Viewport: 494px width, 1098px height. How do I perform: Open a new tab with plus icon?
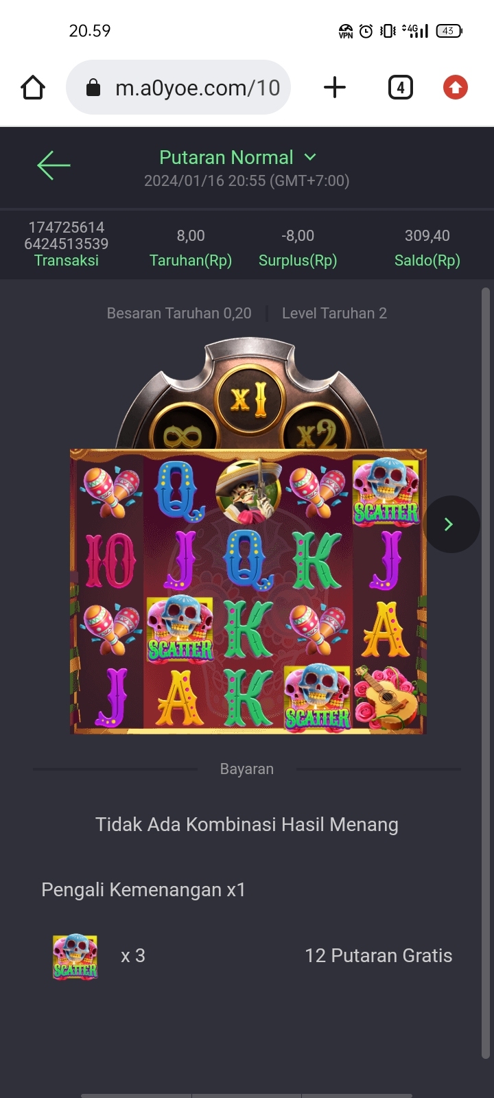point(335,88)
